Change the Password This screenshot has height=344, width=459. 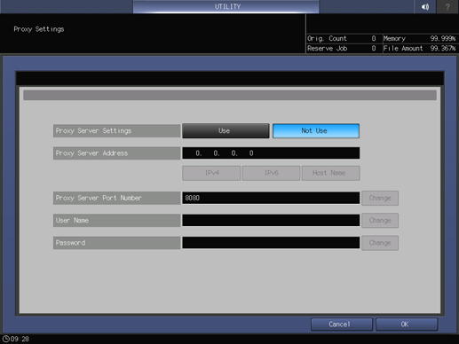point(380,243)
